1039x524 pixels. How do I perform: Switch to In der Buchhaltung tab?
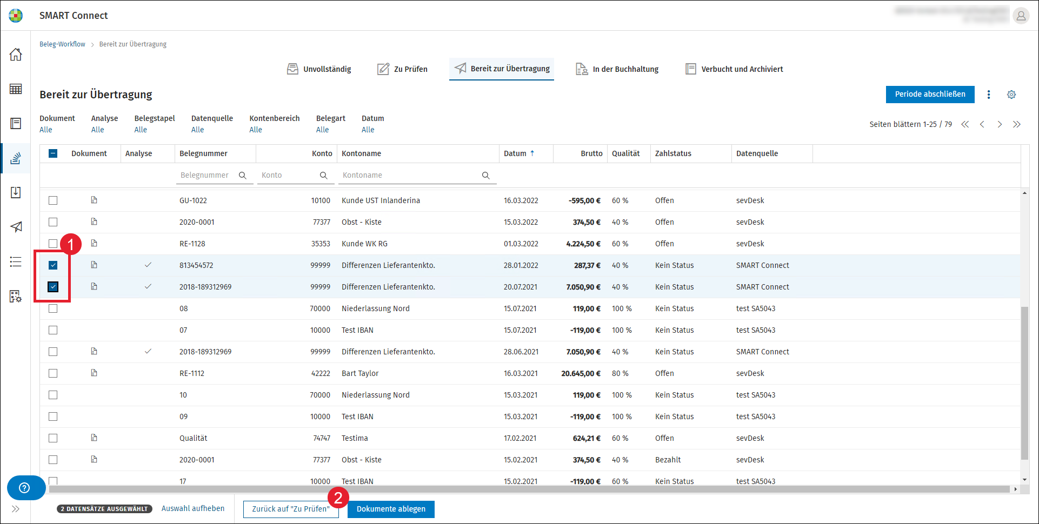tap(617, 69)
